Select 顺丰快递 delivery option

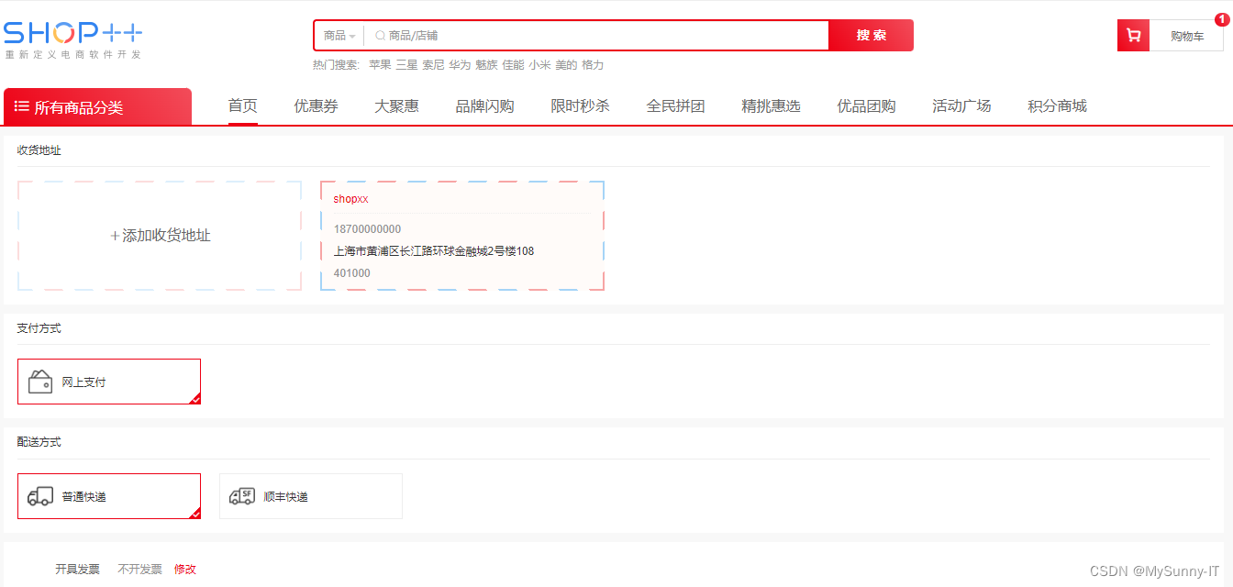tap(311, 496)
